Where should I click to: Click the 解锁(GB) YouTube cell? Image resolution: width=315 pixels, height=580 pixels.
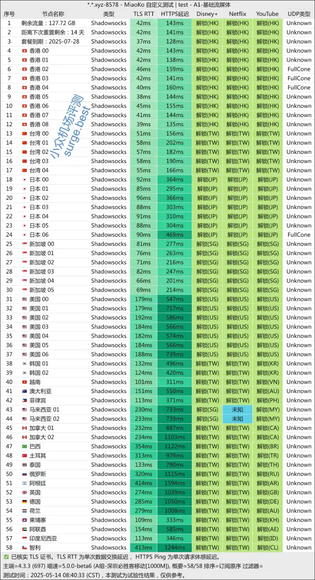click(x=268, y=492)
